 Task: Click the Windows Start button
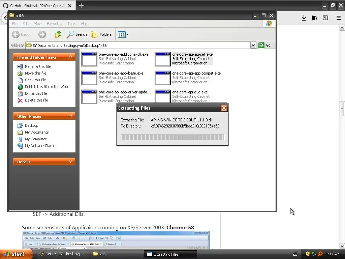click(16, 254)
